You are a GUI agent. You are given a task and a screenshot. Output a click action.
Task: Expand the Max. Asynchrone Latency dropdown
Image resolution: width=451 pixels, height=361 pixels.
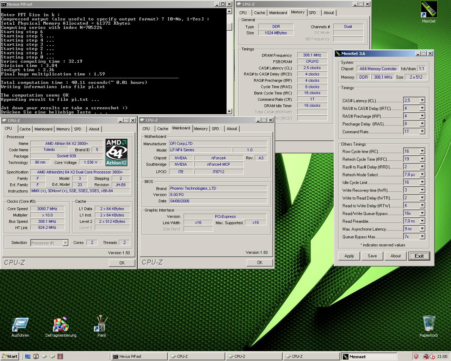[x=422, y=229]
